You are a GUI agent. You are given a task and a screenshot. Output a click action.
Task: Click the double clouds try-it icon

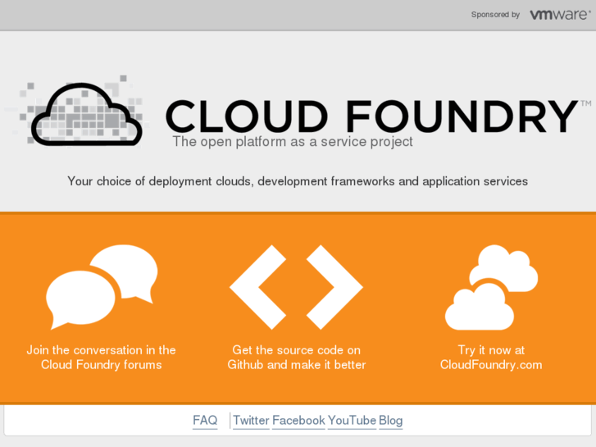click(491, 287)
